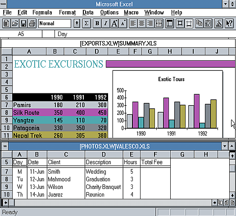The width and height of the screenshot is (236, 216).
Task: Select row 8 header in SUMMARY.XLS
Action: click(x=6, y=113)
